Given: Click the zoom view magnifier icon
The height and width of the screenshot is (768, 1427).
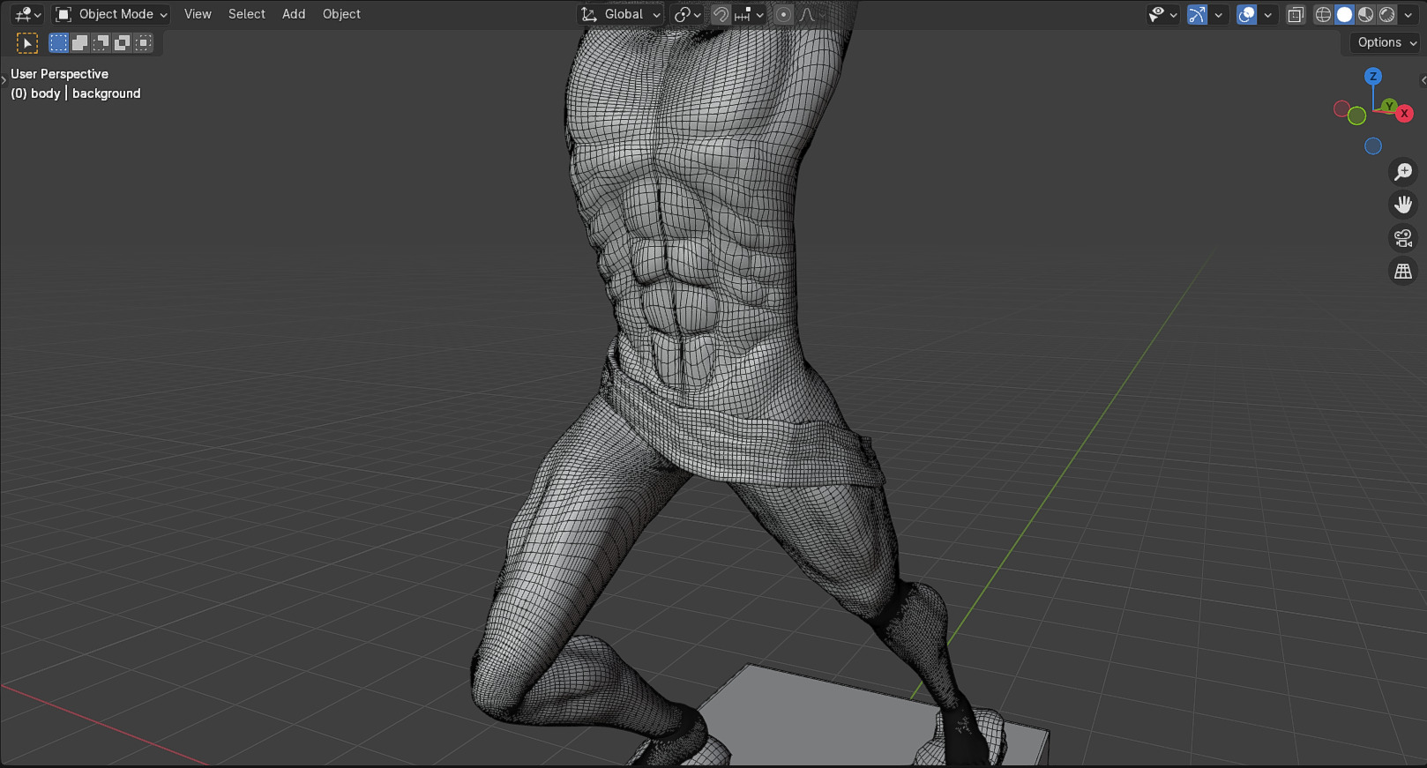Looking at the screenshot, I should 1403,171.
